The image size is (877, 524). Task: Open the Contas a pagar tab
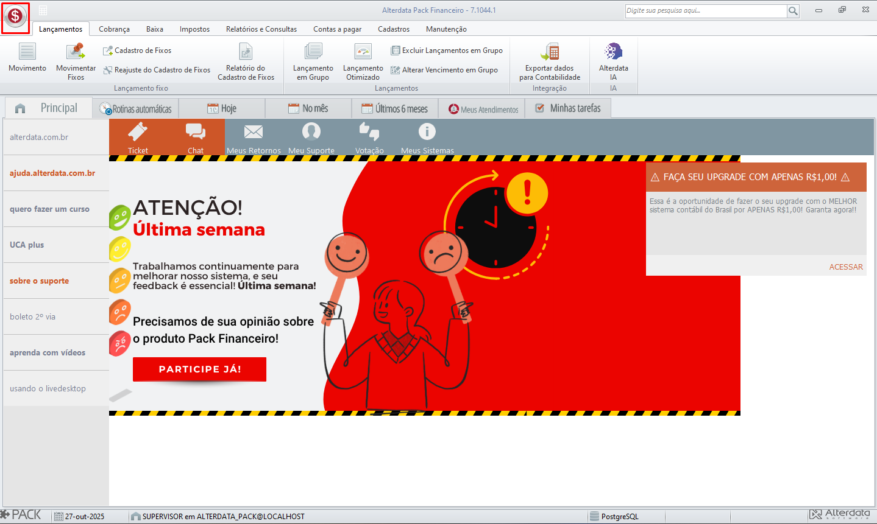click(x=338, y=29)
